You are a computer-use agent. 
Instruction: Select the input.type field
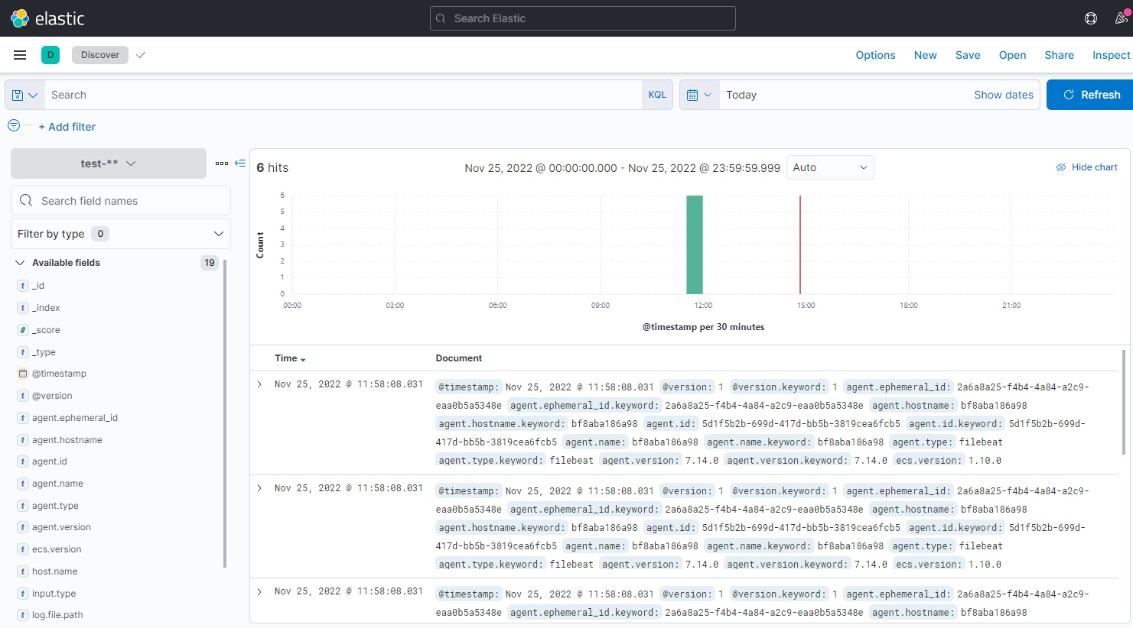pyautogui.click(x=54, y=594)
